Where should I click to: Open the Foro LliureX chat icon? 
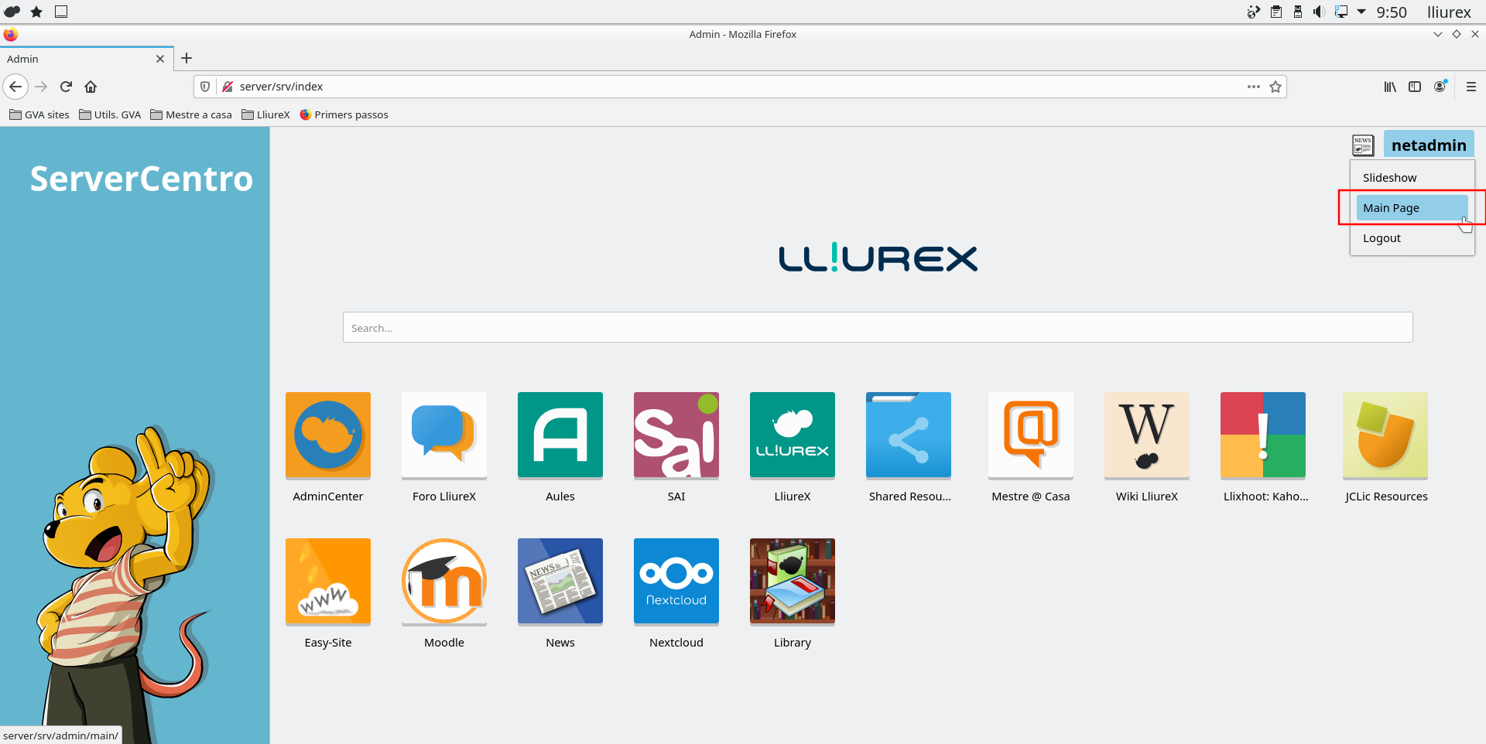pos(443,435)
